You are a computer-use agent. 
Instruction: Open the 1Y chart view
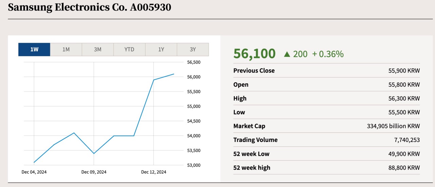click(x=161, y=49)
